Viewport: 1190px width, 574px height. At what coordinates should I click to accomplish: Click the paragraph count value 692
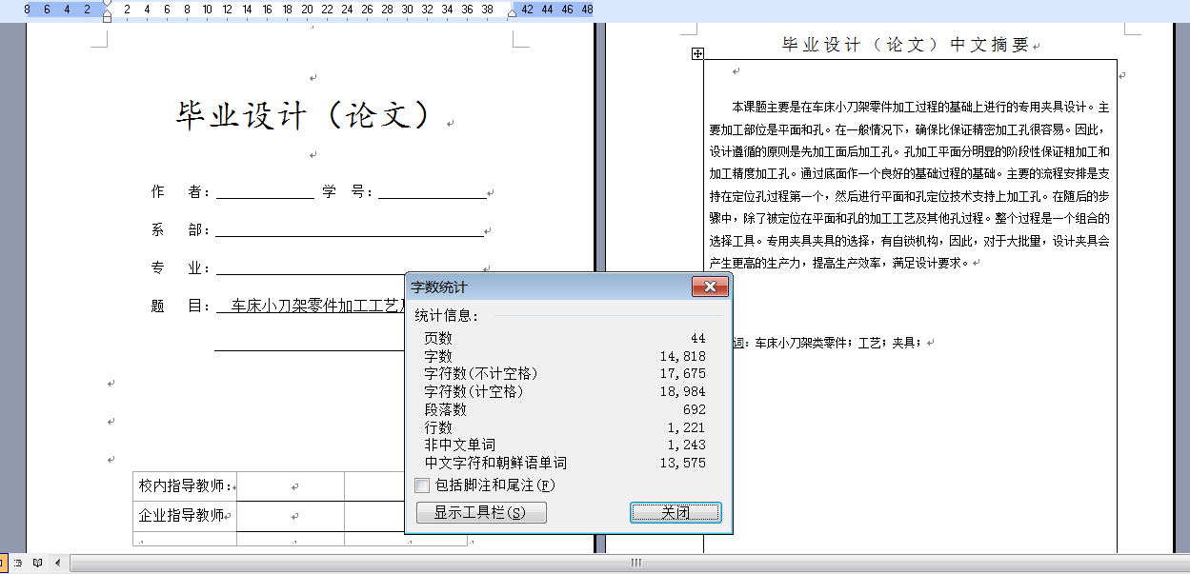[x=694, y=409]
